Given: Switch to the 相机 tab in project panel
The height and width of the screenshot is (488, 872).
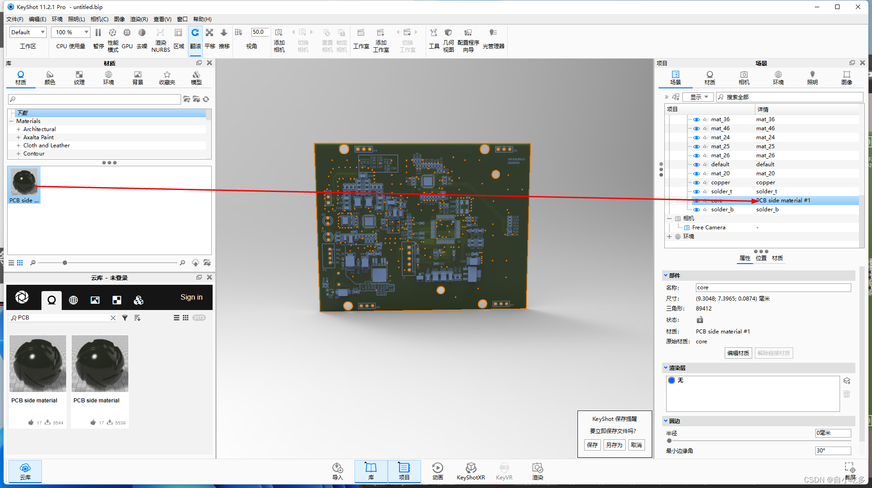Looking at the screenshot, I should coord(744,77).
